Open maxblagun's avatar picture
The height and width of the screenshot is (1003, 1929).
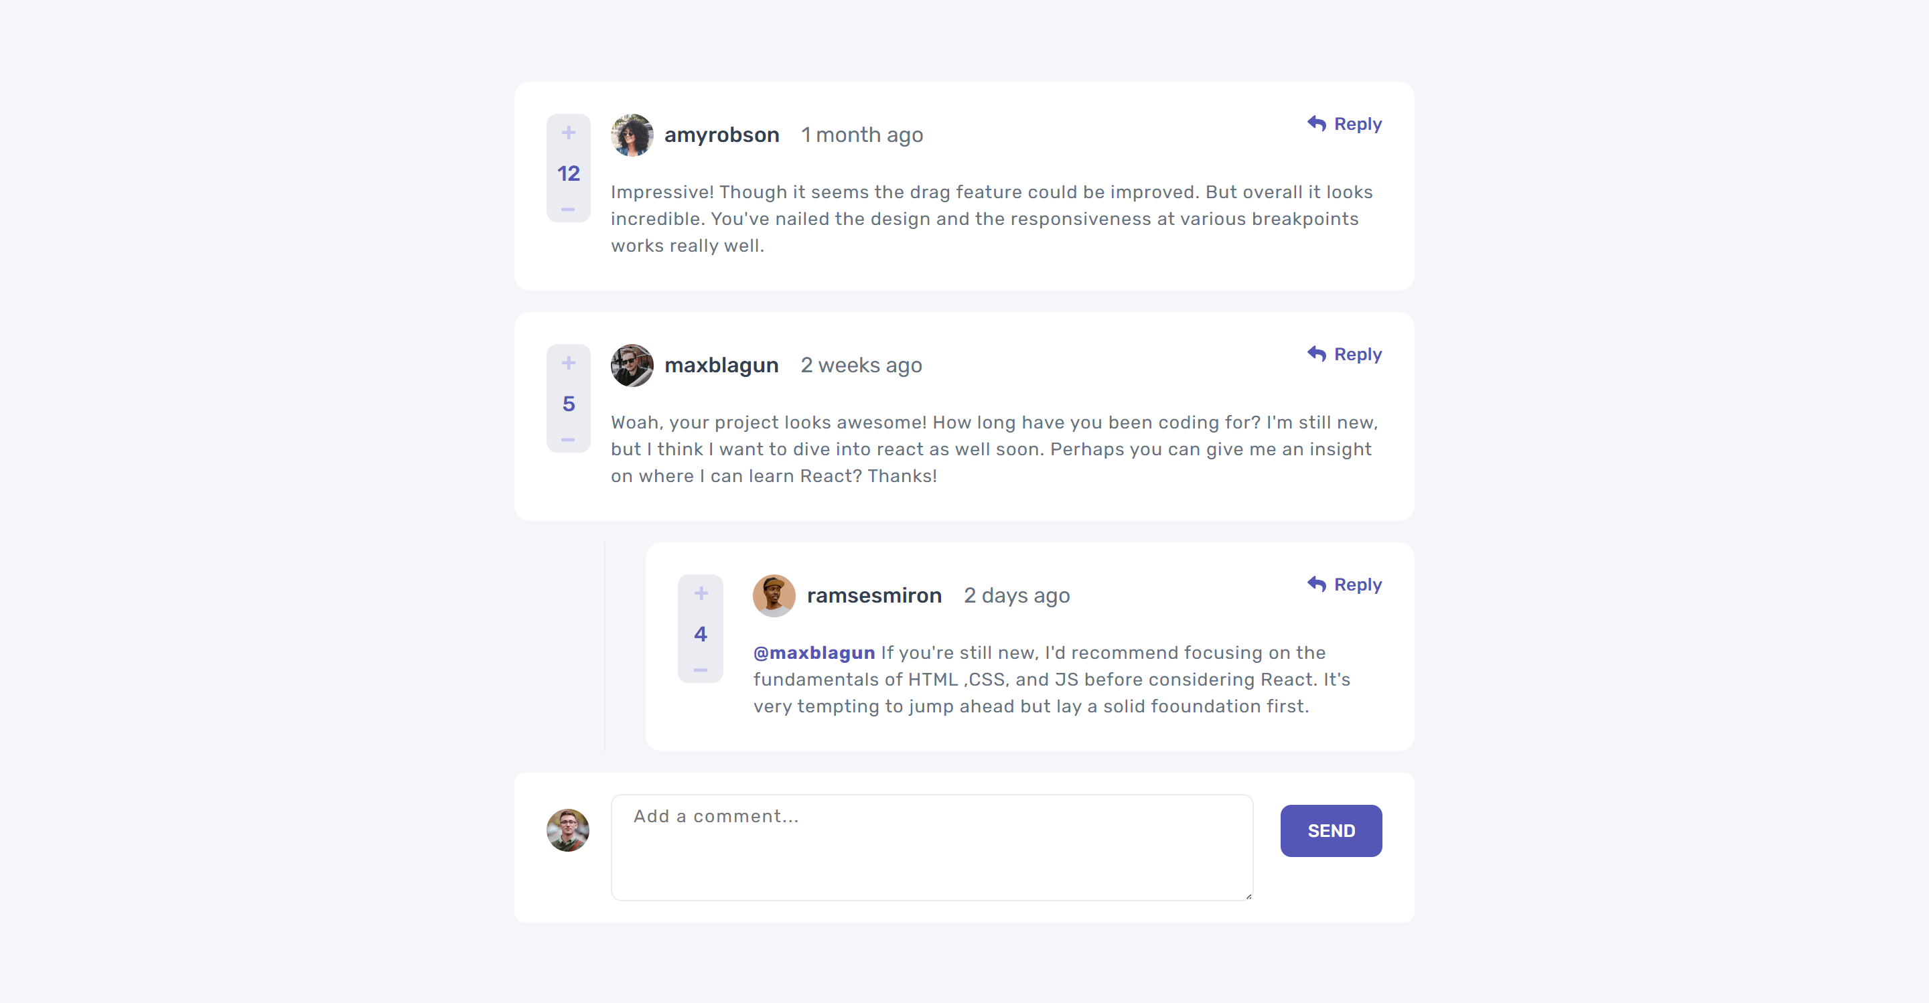click(x=632, y=366)
